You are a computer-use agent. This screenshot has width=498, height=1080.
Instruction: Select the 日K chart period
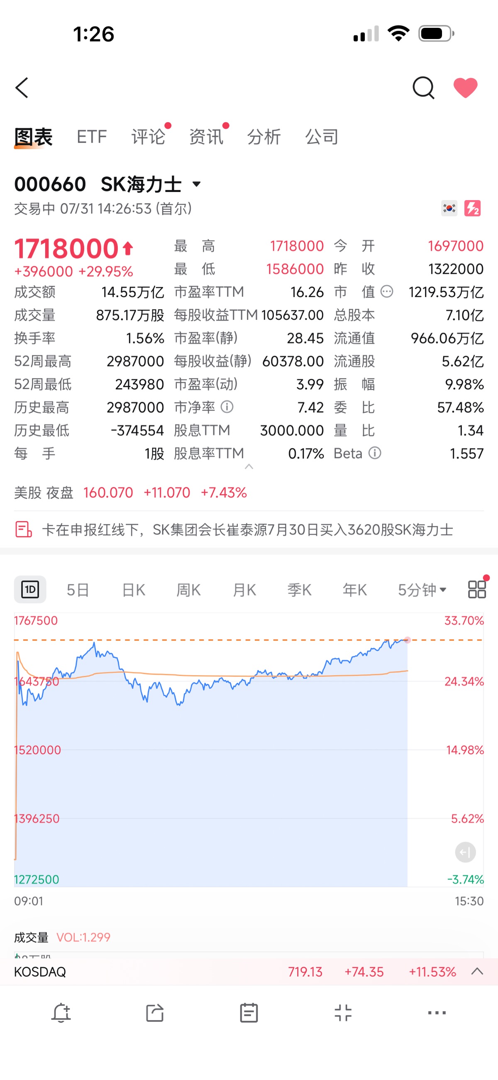133,590
